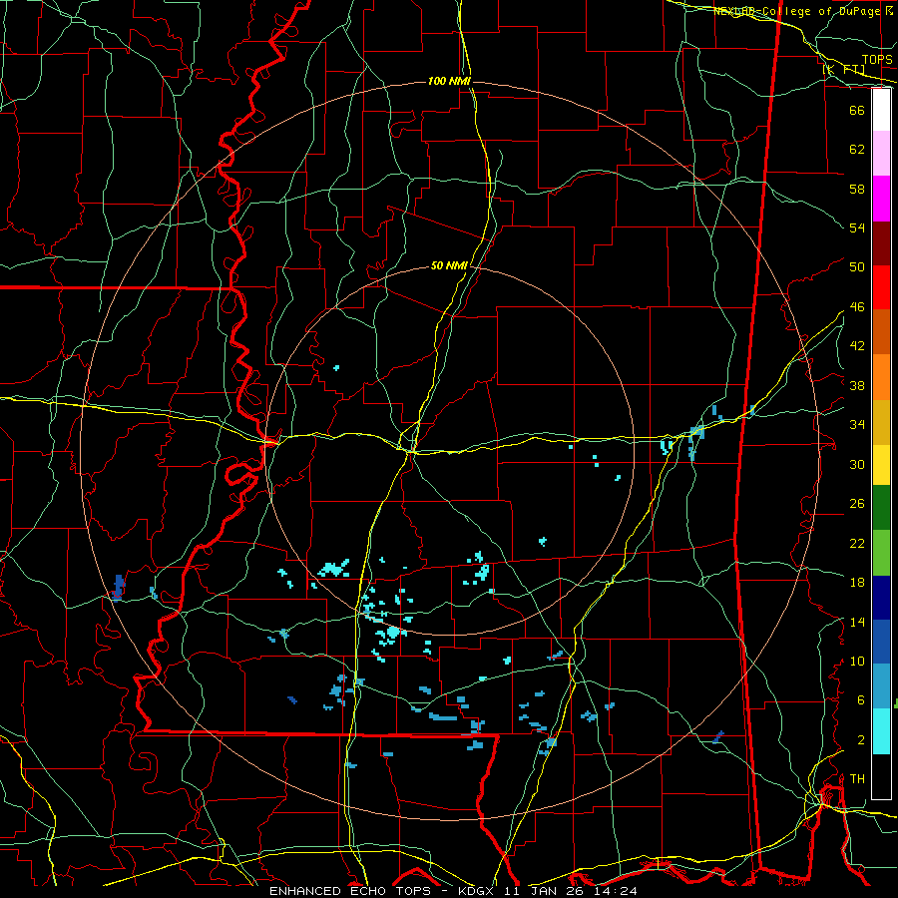Click the legend value "38"

click(857, 385)
